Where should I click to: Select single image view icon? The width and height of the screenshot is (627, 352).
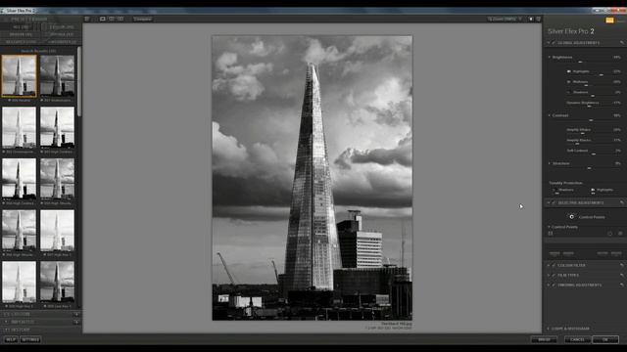103,19
